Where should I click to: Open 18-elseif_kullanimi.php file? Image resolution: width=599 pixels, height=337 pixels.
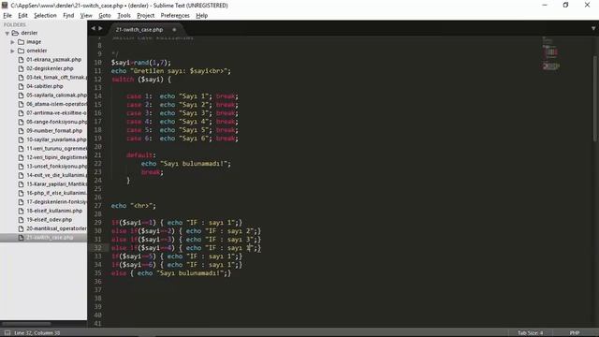pos(54,211)
